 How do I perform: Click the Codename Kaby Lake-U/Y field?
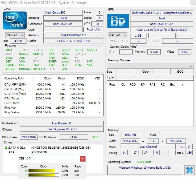tap(63, 24)
